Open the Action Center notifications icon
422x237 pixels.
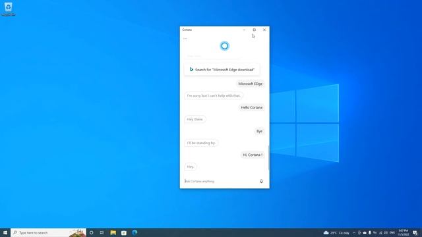pos(415,233)
